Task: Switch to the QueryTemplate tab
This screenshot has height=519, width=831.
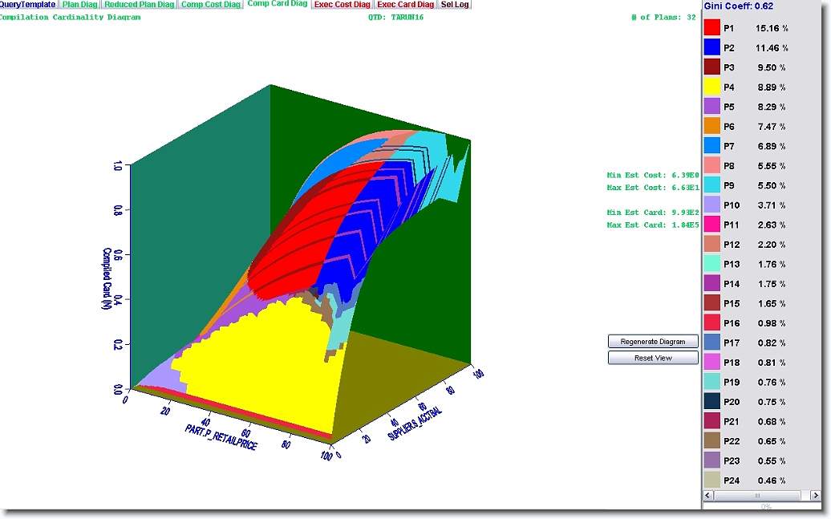Action: [28, 5]
